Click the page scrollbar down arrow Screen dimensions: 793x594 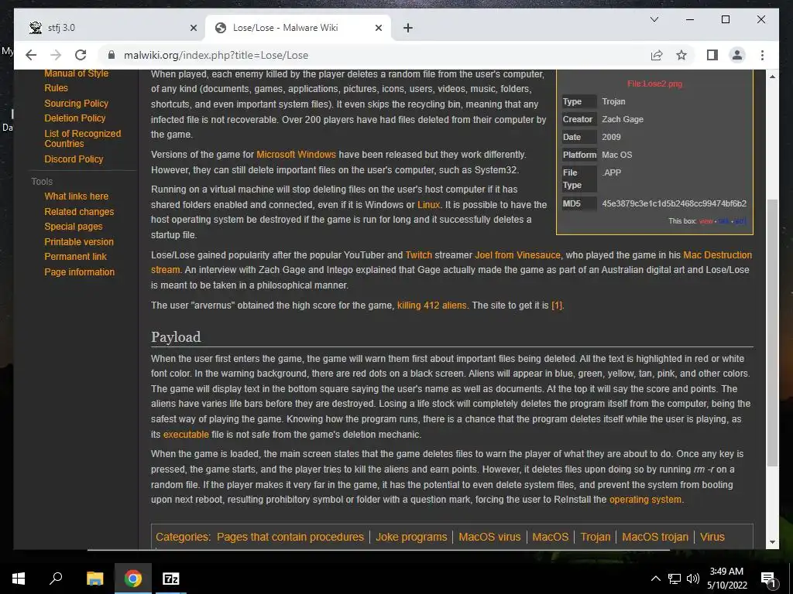click(x=772, y=542)
